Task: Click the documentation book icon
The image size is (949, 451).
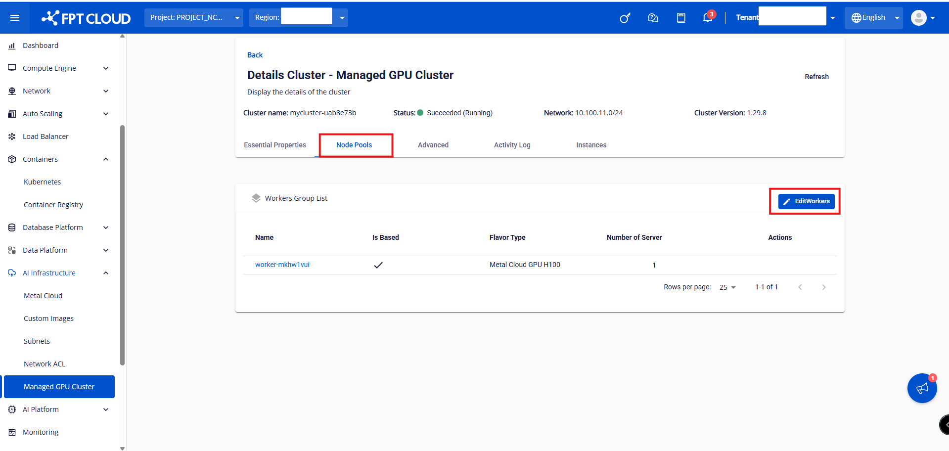Action: pos(681,18)
